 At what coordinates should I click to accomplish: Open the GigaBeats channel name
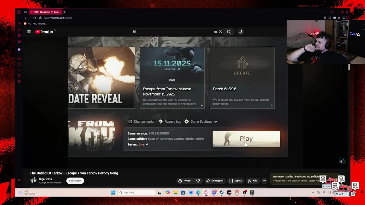pos(45,179)
